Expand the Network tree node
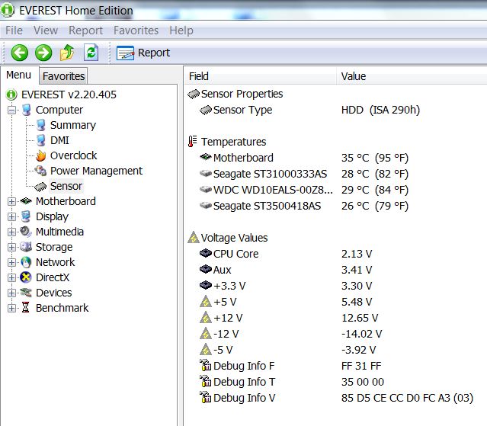Viewport: 487px width, 426px height. [11, 262]
